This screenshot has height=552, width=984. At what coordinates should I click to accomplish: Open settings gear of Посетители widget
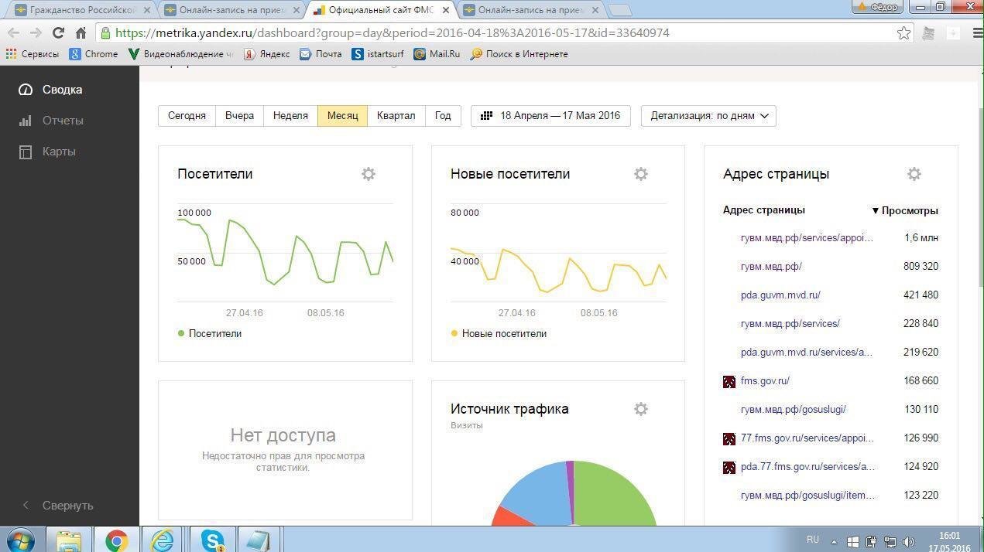click(x=369, y=174)
